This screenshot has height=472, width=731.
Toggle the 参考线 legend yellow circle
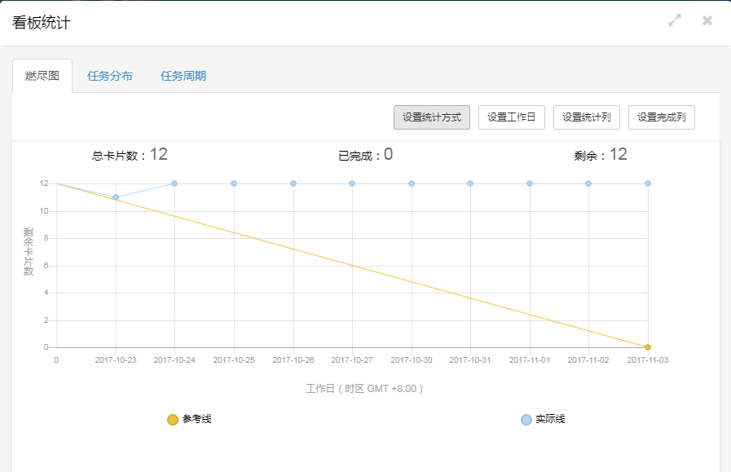tap(173, 420)
